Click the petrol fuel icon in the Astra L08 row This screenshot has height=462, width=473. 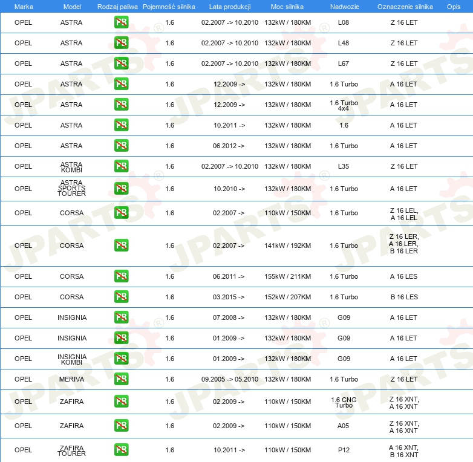tap(121, 22)
